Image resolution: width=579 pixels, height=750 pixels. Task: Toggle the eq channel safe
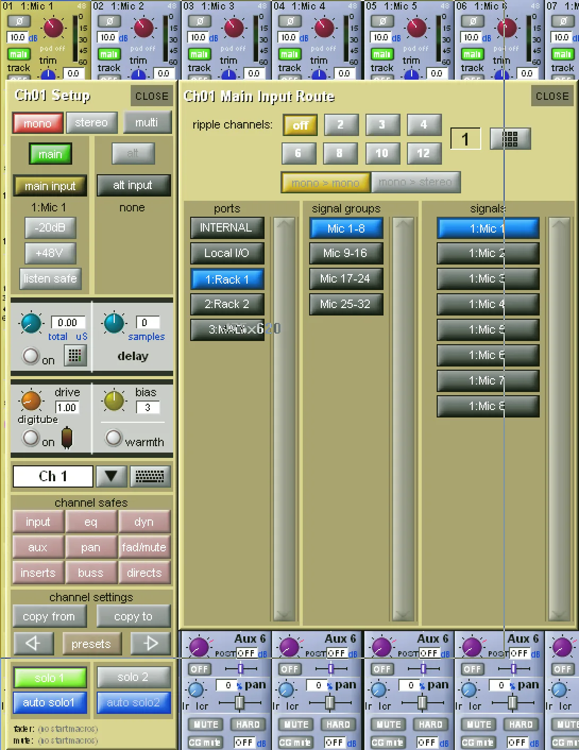click(91, 522)
